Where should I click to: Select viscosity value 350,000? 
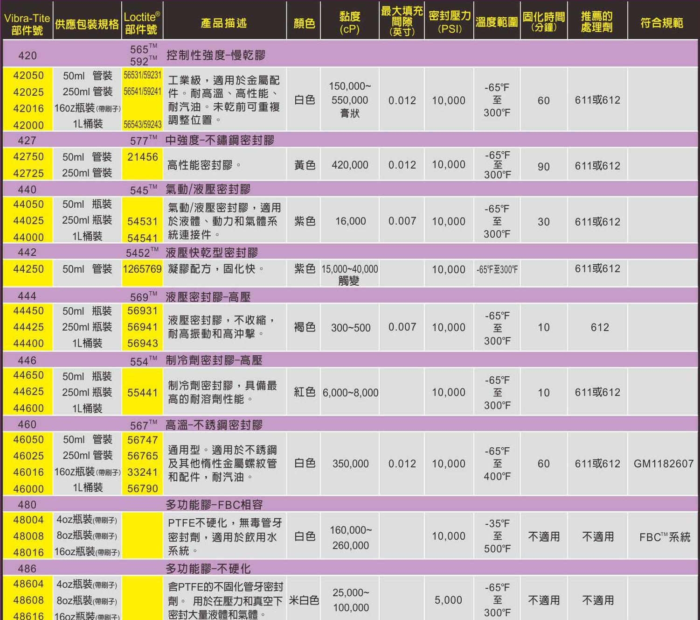(351, 464)
